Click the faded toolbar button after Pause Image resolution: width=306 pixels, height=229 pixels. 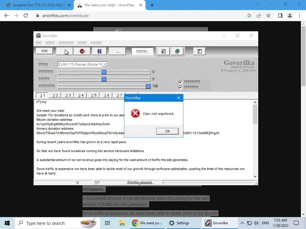pos(117,51)
